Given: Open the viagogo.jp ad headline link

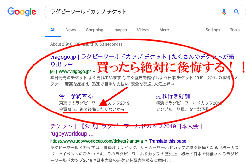Looking at the screenshot, I should (142, 60).
